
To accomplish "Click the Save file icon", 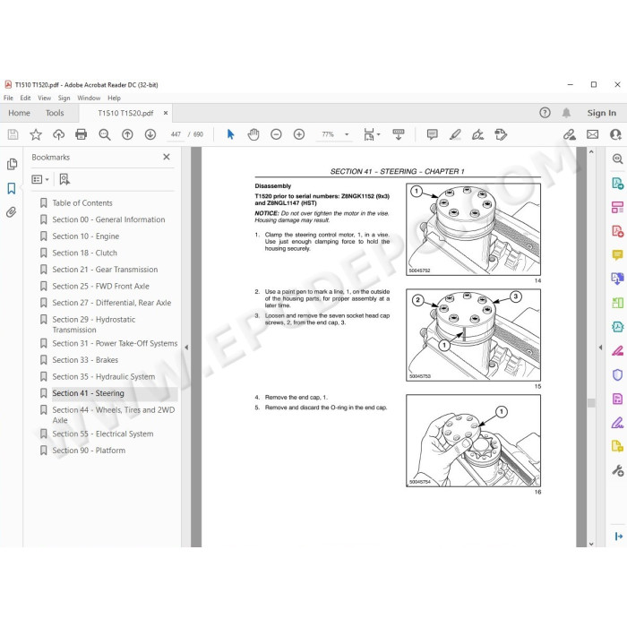I will pyautogui.click(x=13, y=134).
